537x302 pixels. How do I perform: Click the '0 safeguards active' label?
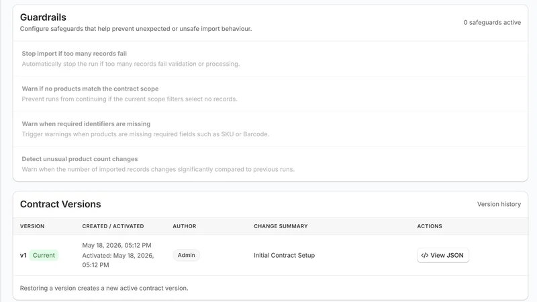coord(492,23)
